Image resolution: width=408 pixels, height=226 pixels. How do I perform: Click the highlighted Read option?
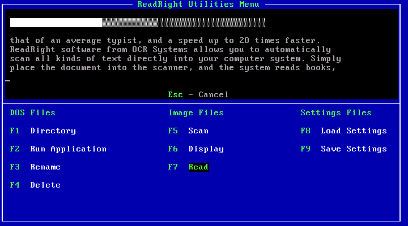click(198, 167)
